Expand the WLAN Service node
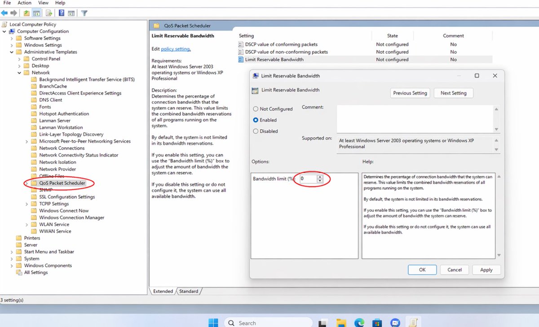Viewport: 539px width, 327px height. 27,224
